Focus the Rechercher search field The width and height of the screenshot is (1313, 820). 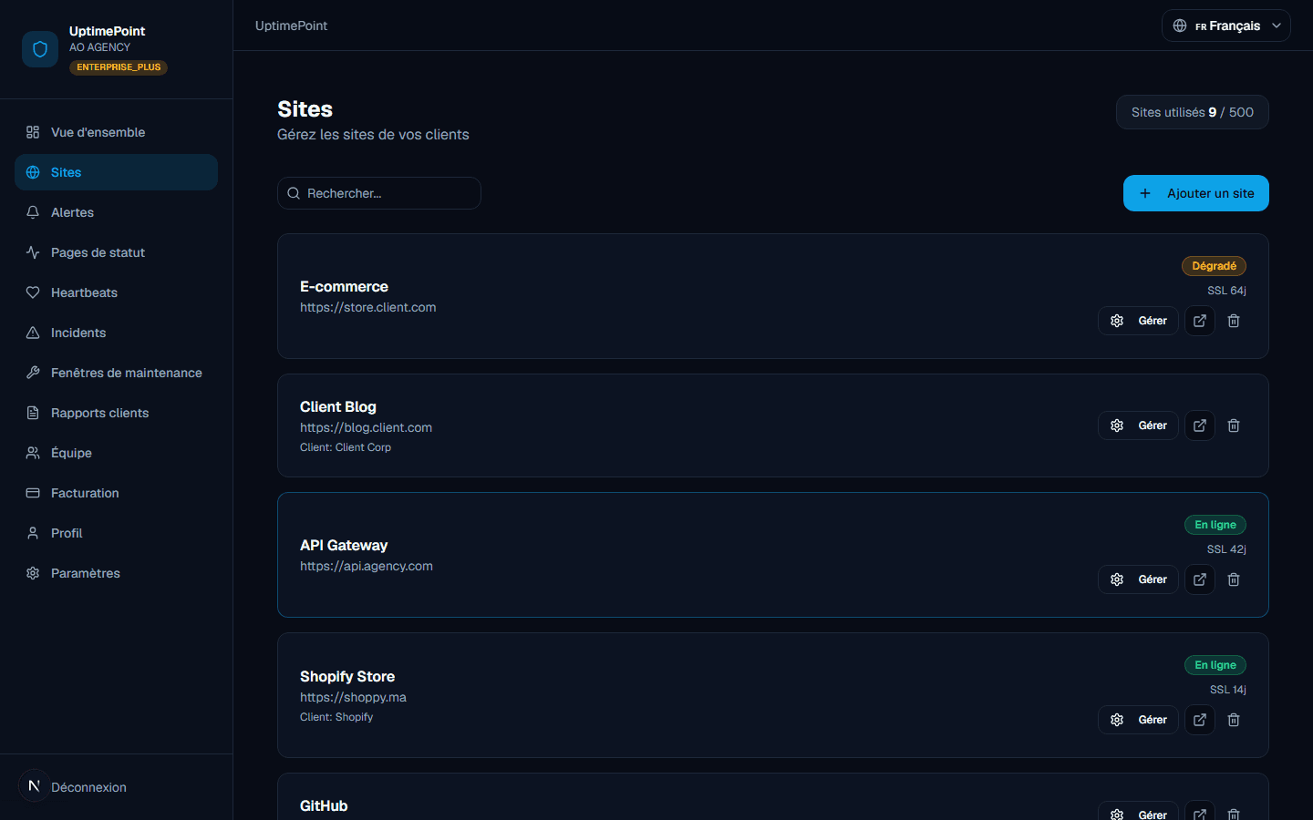tap(379, 193)
